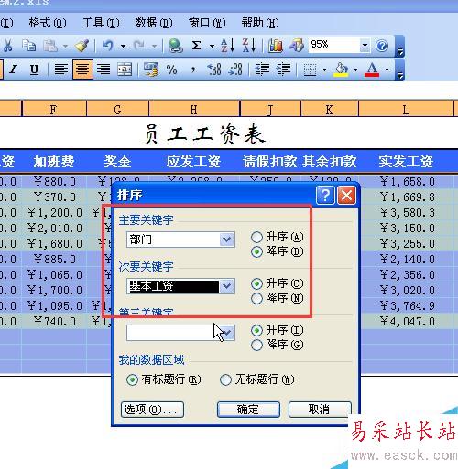Open the 帮助 (H) menu

tap(260, 23)
